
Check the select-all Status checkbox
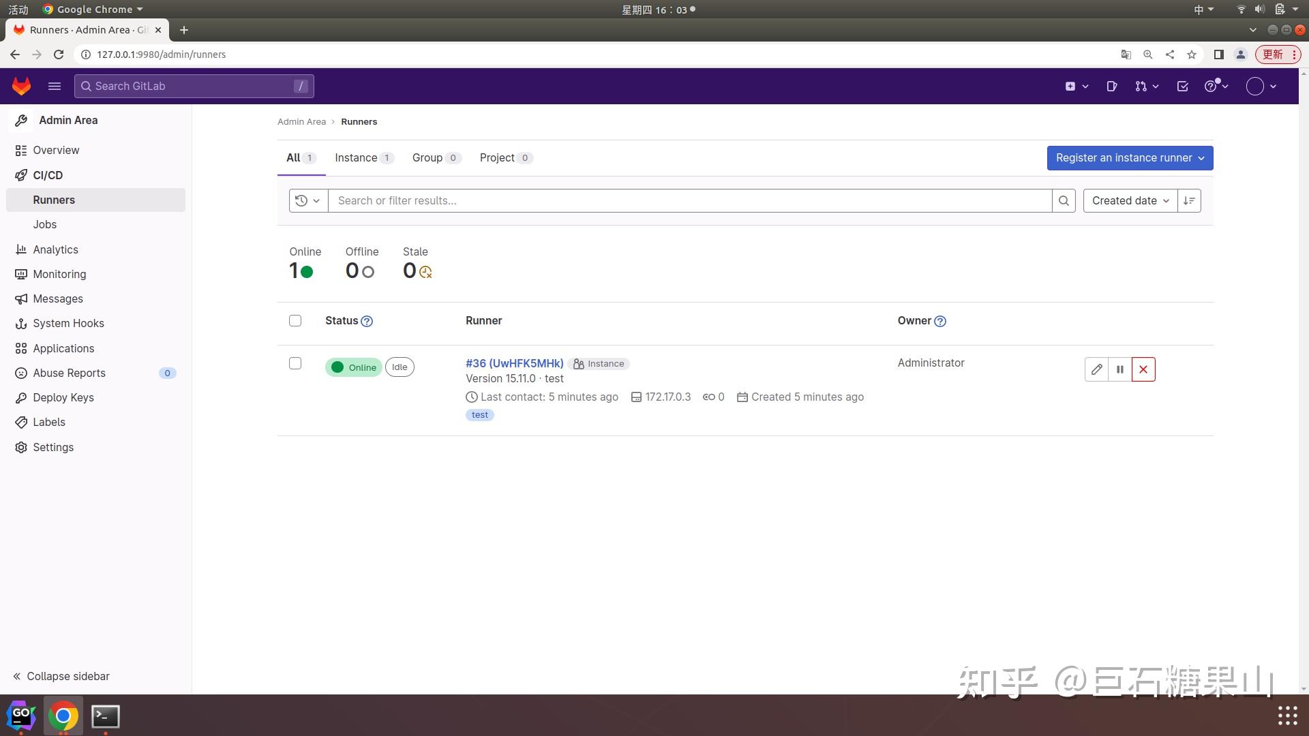[x=295, y=320]
